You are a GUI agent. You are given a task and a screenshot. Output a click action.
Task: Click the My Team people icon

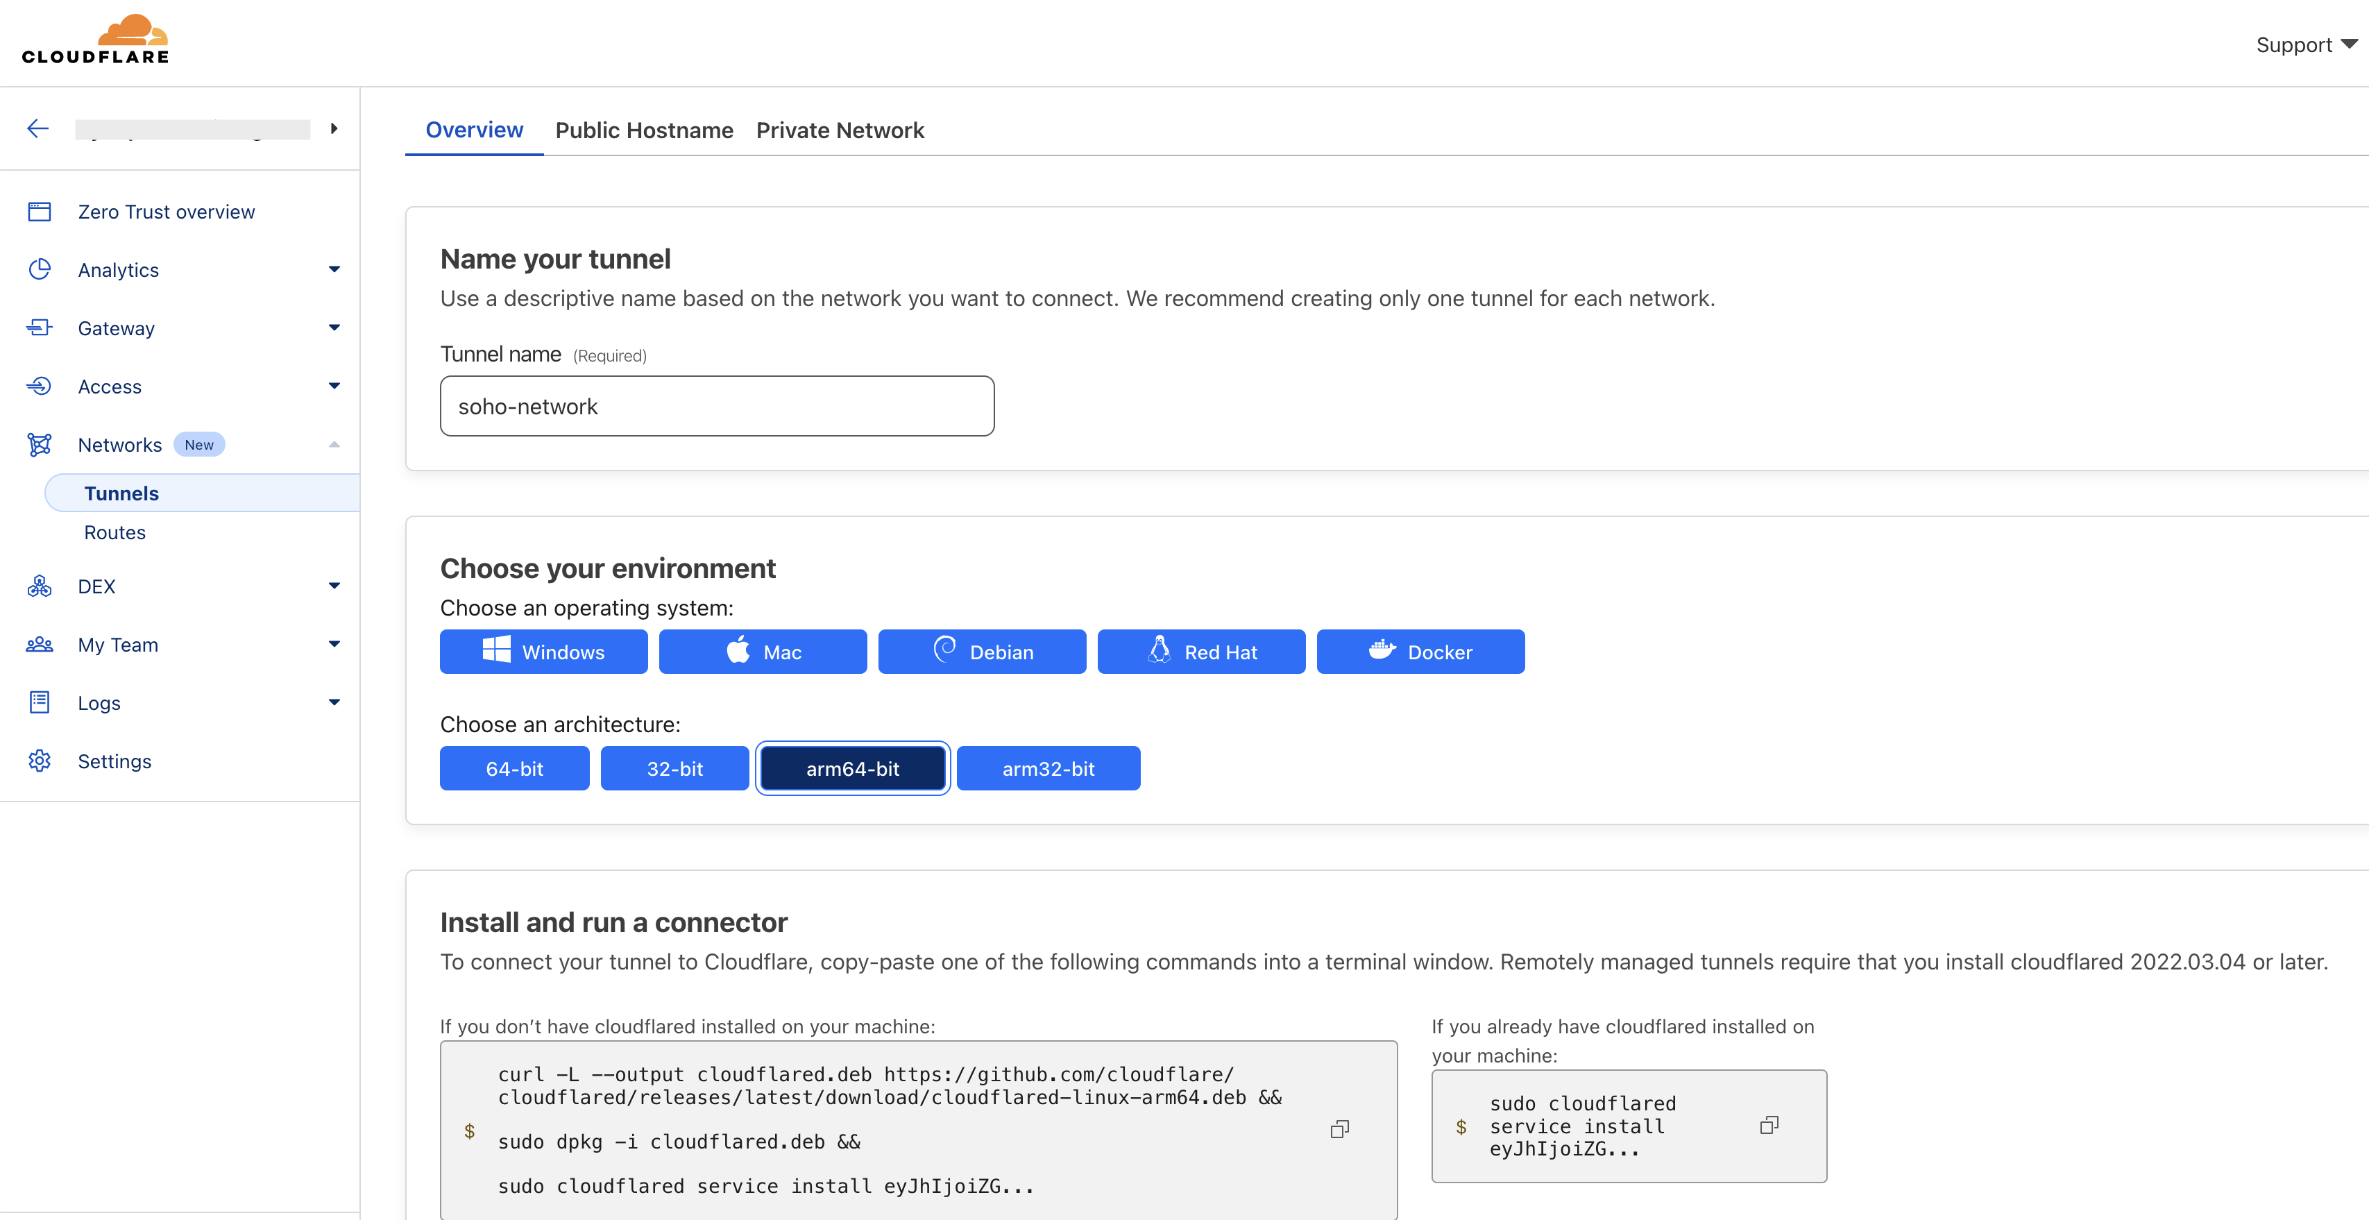tap(40, 644)
